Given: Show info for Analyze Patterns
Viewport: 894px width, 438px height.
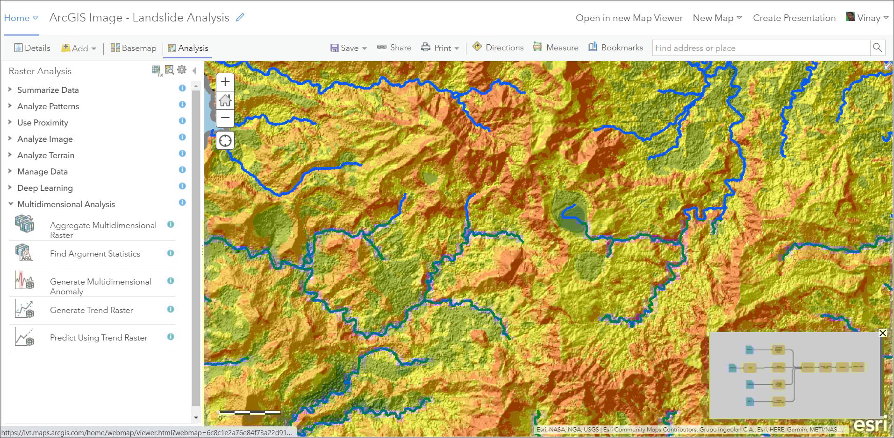Looking at the screenshot, I should (182, 104).
